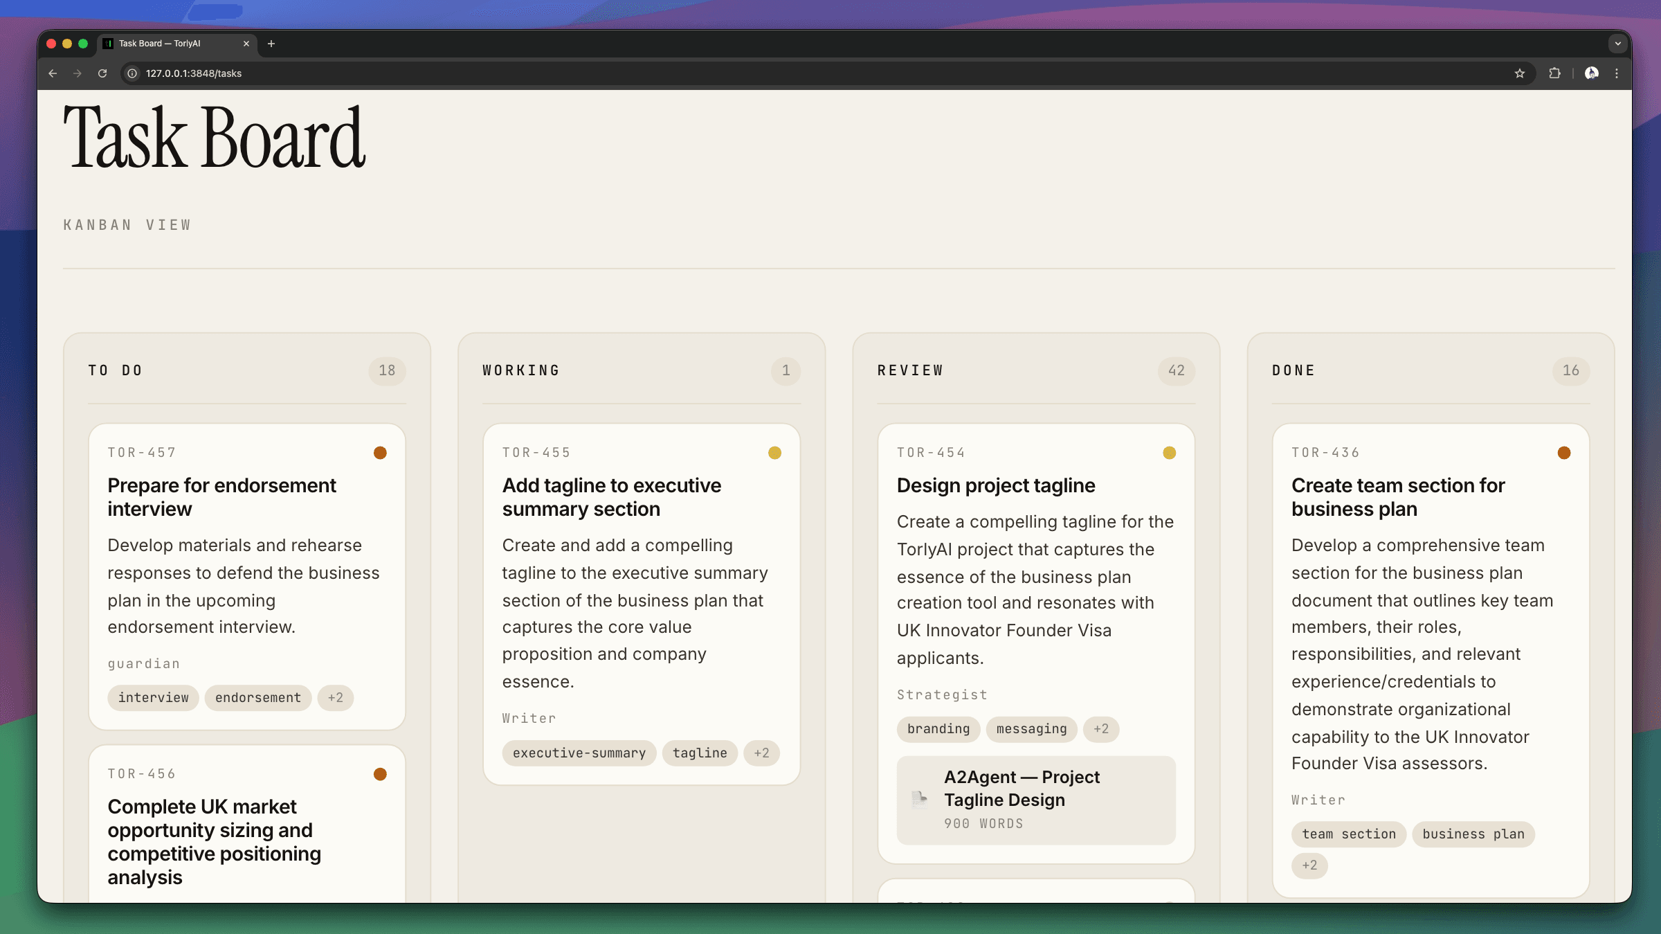Open the Chrome three-dot menu

click(1617, 73)
